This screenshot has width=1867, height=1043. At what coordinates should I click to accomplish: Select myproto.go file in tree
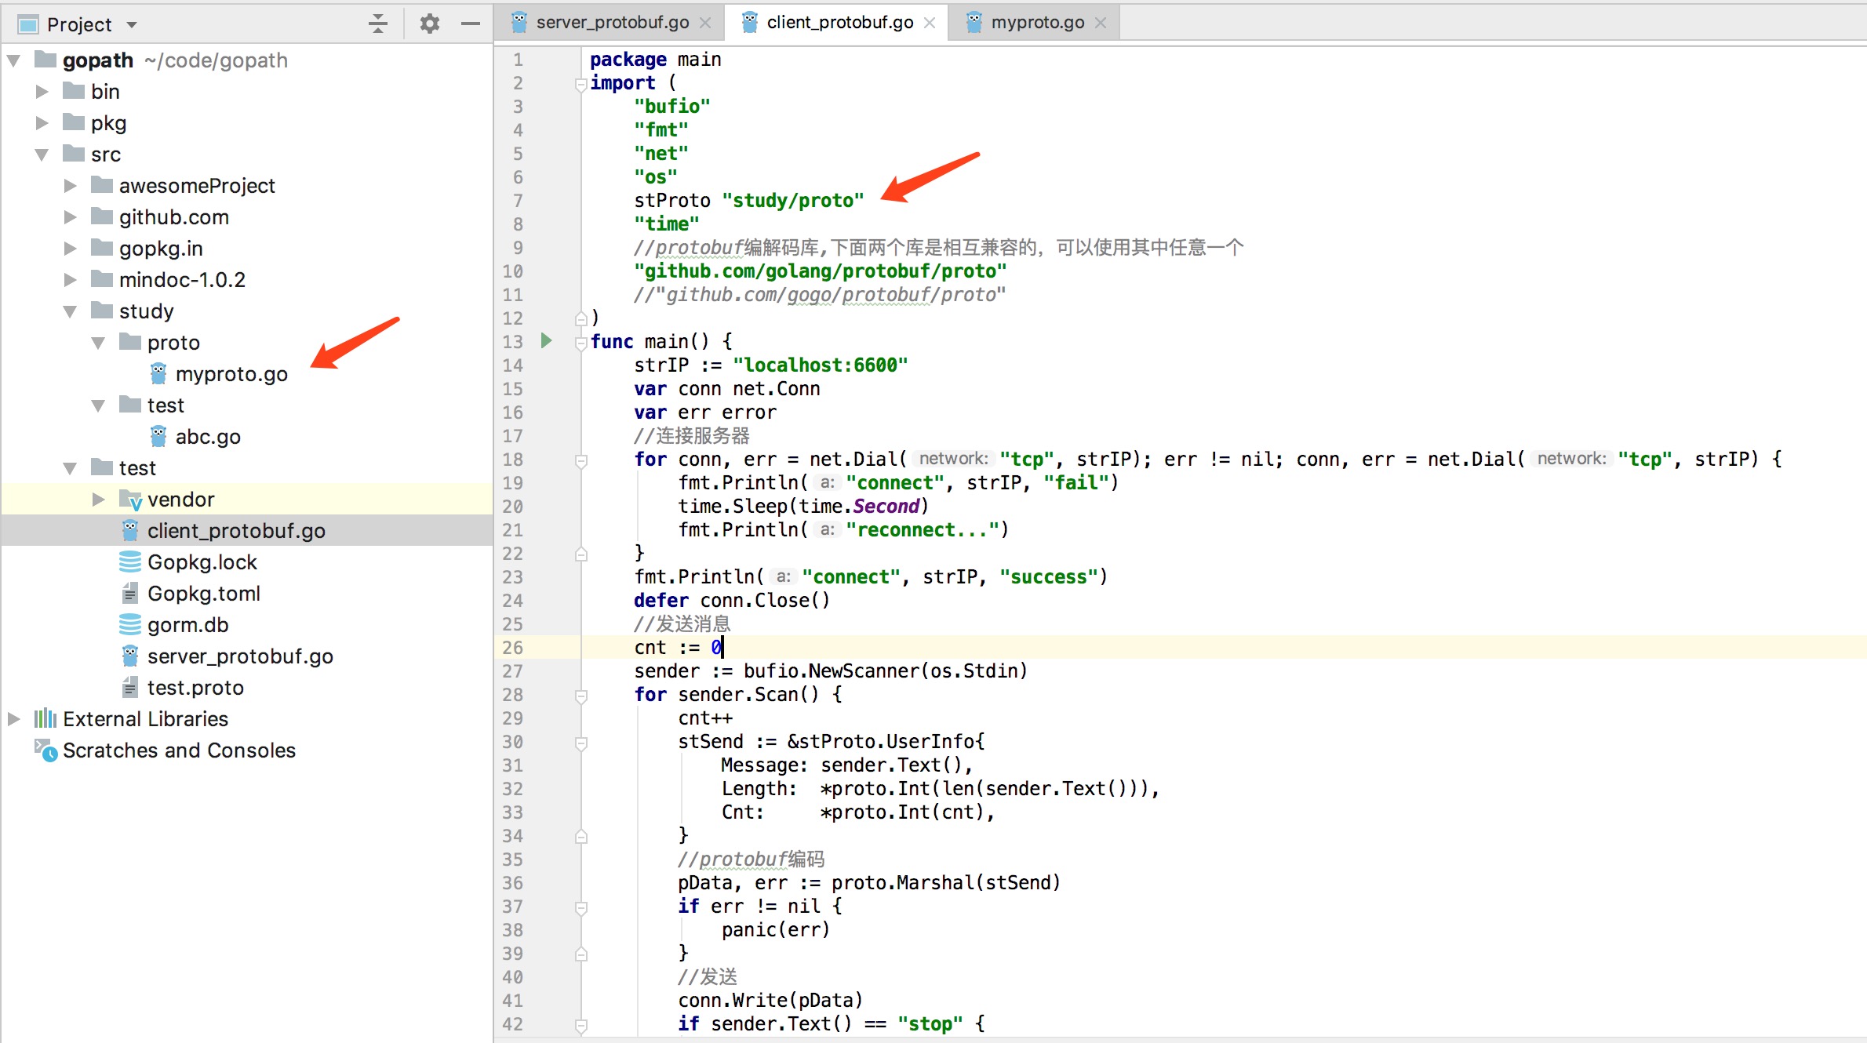pos(231,374)
